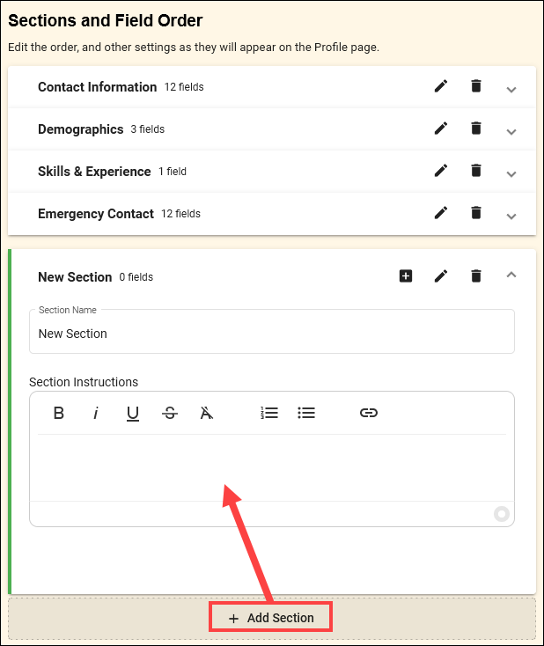Delete the Skills & Experience section
The width and height of the screenshot is (544, 646).
tap(476, 171)
